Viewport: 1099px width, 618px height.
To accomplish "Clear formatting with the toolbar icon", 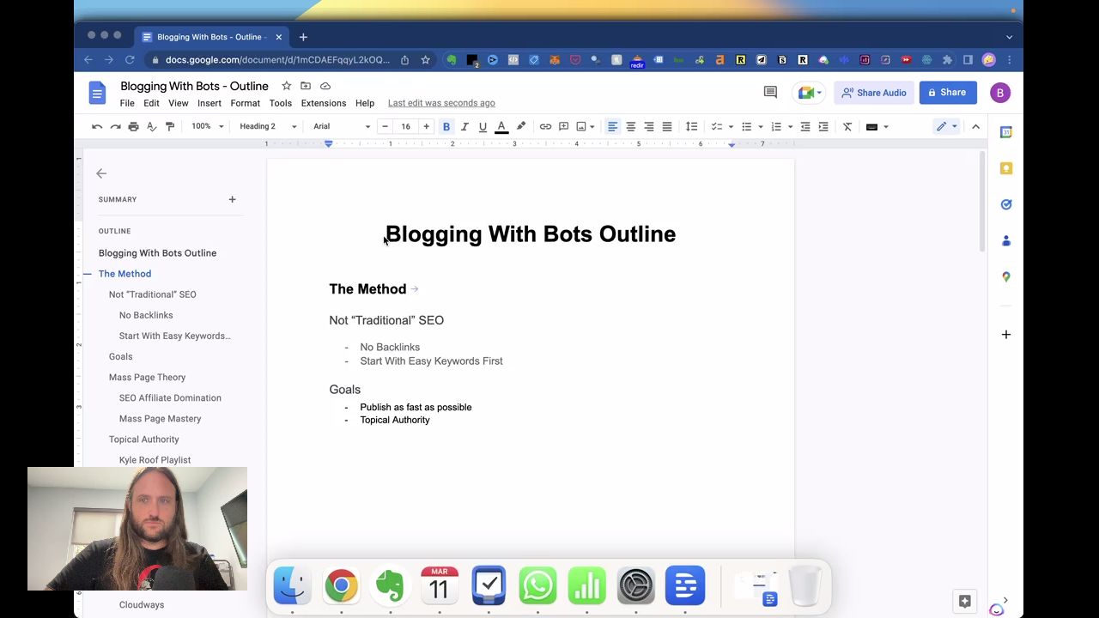I will click(x=847, y=127).
